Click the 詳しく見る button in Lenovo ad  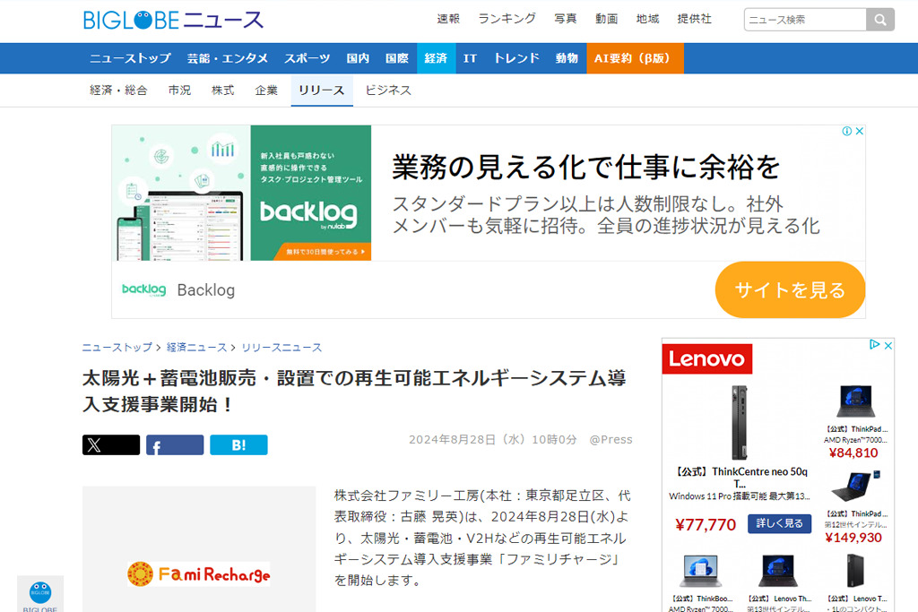[779, 523]
